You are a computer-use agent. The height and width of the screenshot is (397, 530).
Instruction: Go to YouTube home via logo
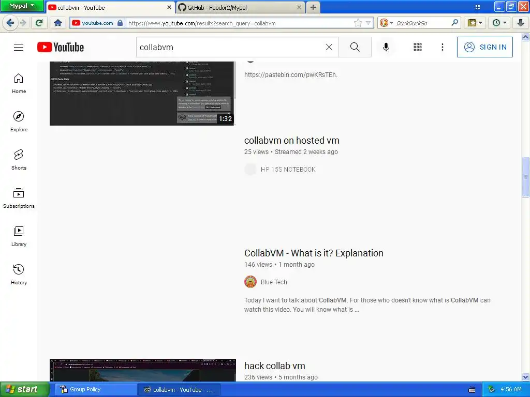click(x=61, y=47)
